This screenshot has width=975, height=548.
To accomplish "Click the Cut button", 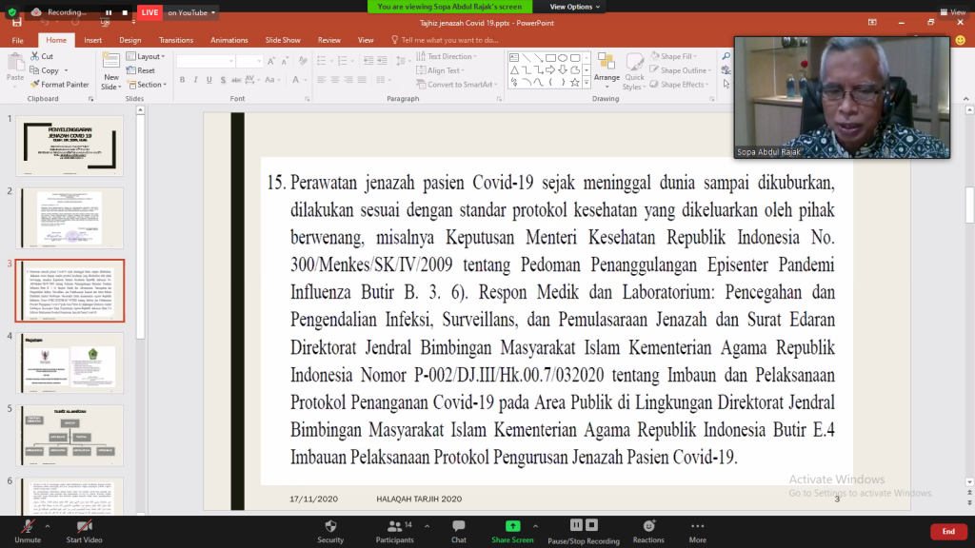I will (x=42, y=56).
